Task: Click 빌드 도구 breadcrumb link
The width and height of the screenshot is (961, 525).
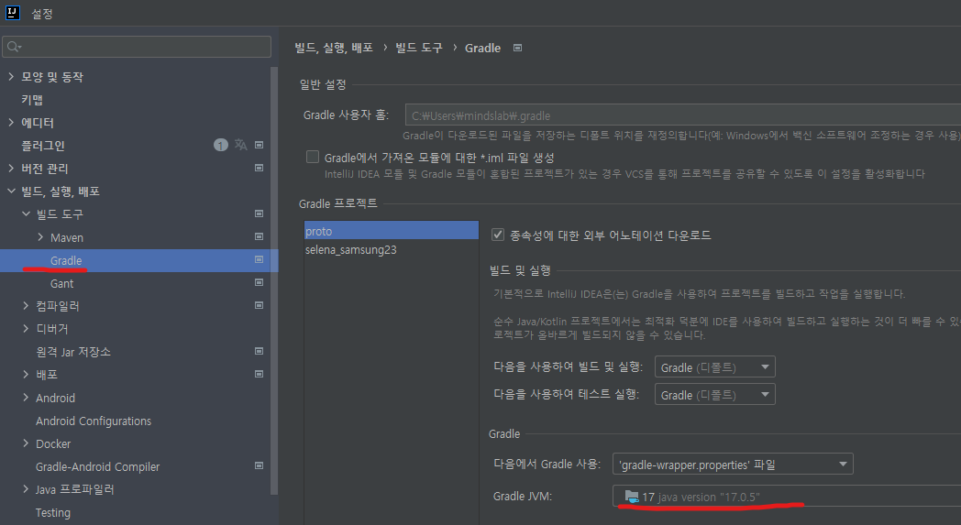Action: (x=418, y=48)
